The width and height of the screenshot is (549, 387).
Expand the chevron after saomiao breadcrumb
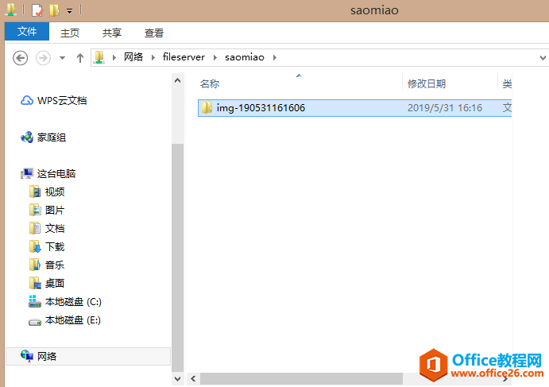[275, 57]
